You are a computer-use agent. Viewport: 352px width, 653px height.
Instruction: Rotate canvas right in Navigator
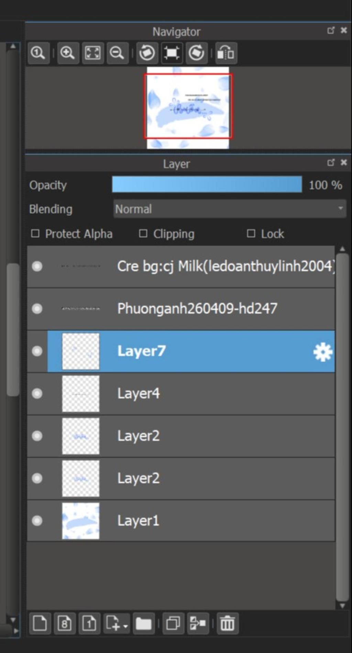pos(197,53)
